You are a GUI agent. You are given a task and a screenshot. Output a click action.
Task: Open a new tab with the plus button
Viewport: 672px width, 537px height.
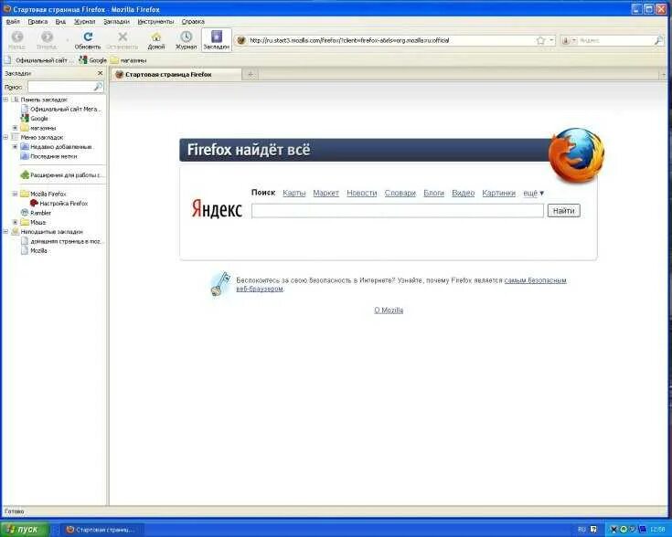click(251, 75)
